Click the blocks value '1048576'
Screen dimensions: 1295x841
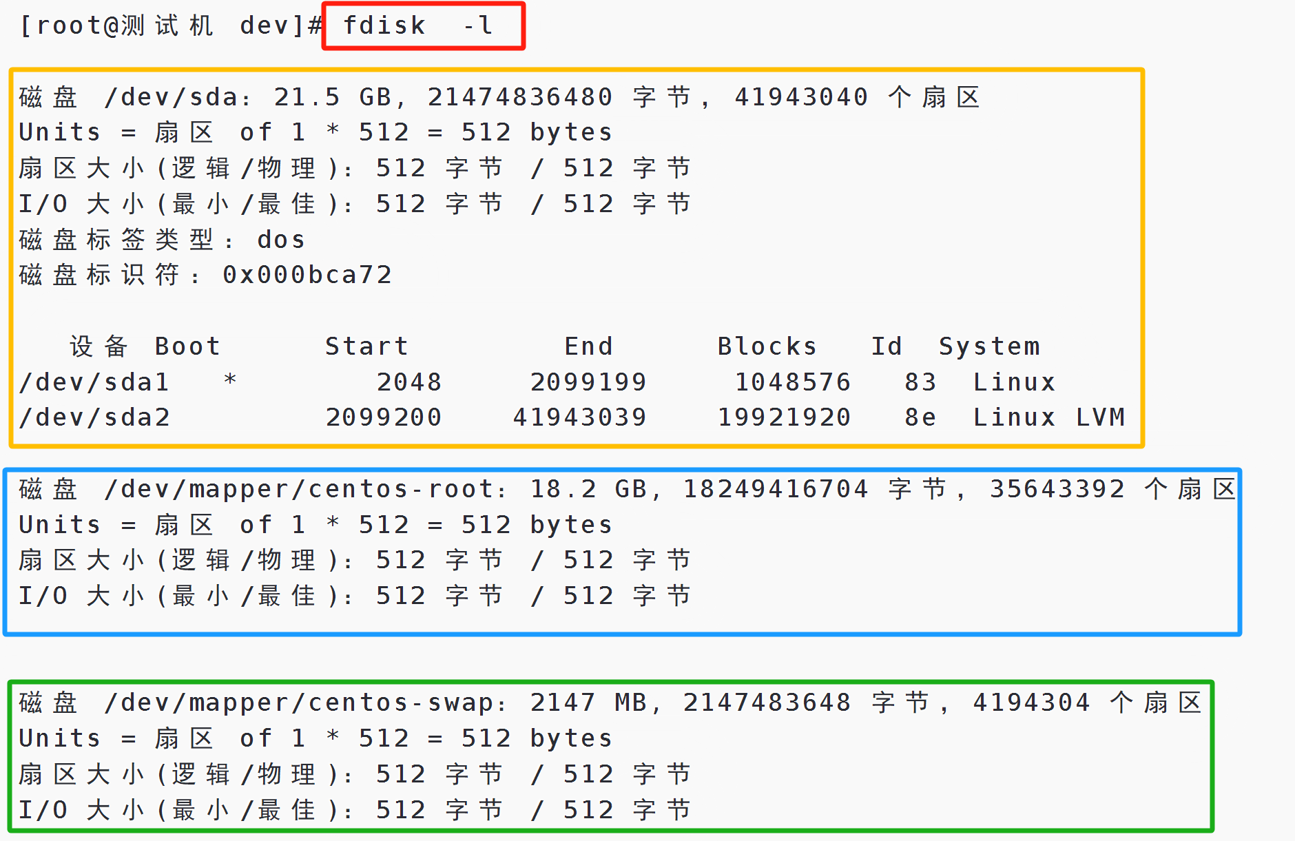pos(793,382)
